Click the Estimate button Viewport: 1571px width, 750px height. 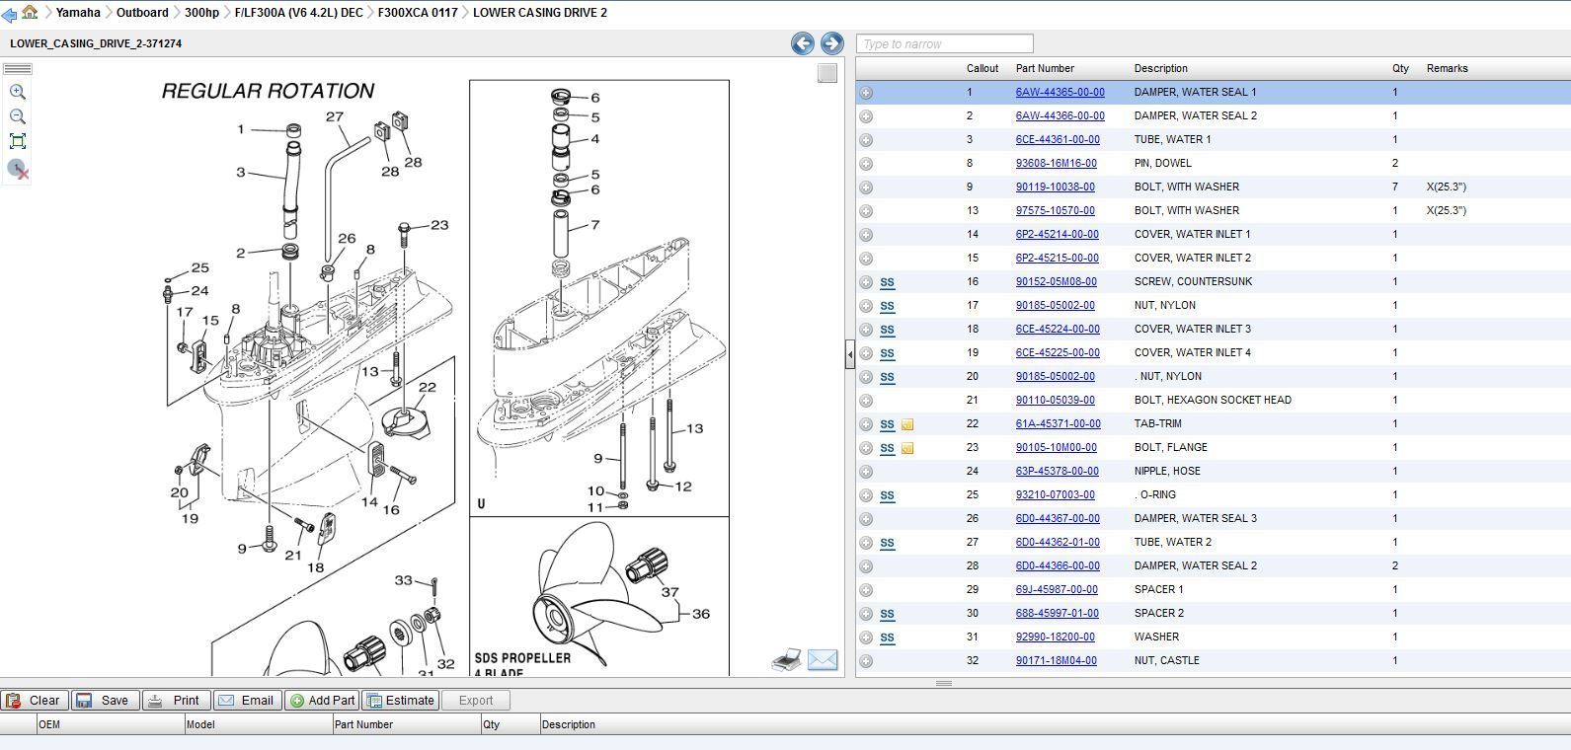point(400,701)
